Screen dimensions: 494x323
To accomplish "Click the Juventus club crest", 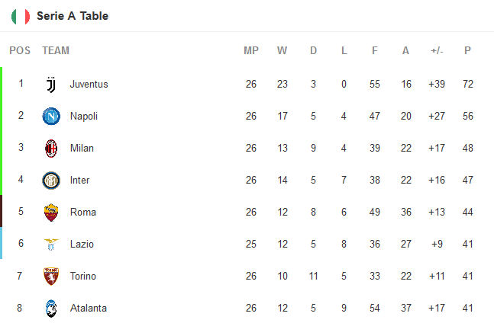I will (51, 84).
